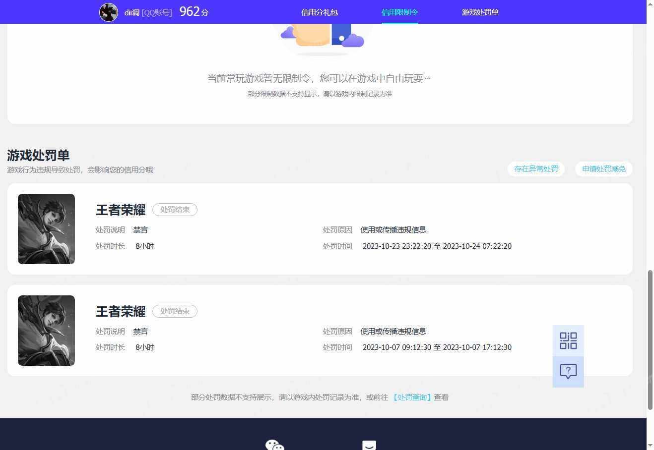Open the help chat question icon
The height and width of the screenshot is (450, 654).
point(568,372)
